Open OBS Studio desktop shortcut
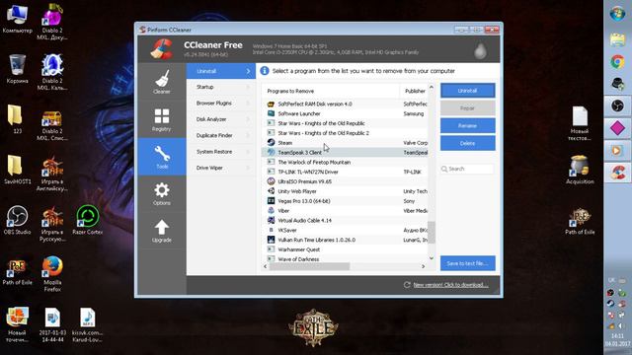The height and width of the screenshot is (355, 632). point(18,220)
